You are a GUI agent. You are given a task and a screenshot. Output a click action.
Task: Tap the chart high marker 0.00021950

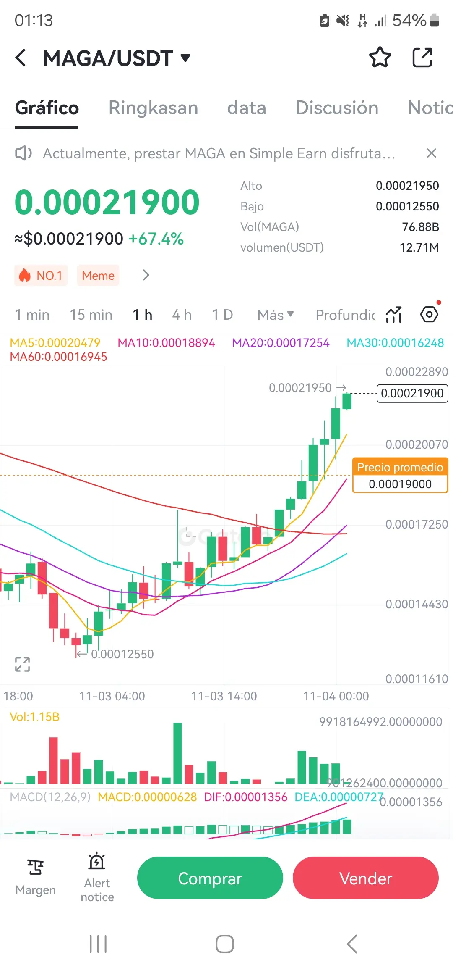click(x=300, y=388)
